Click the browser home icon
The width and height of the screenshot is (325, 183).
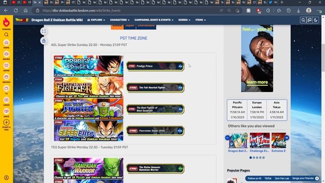point(25,10)
